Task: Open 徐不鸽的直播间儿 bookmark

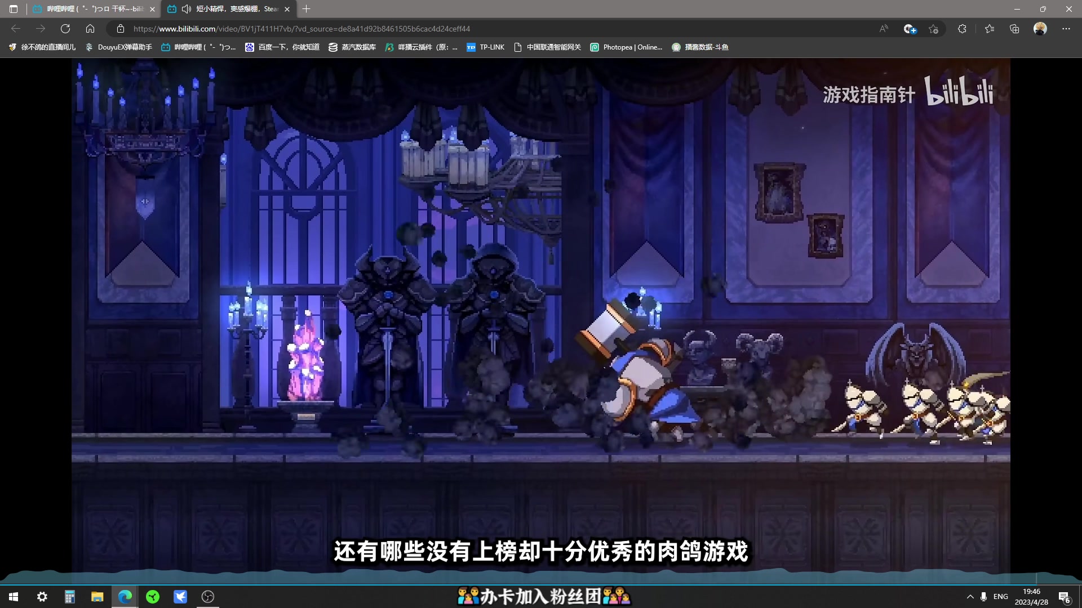Action: (x=42, y=47)
